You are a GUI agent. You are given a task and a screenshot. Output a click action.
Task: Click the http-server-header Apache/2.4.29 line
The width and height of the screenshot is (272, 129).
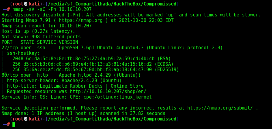click(x=62, y=81)
